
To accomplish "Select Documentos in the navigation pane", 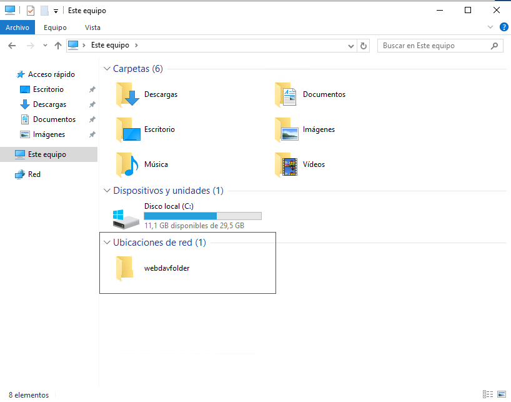I will click(54, 119).
